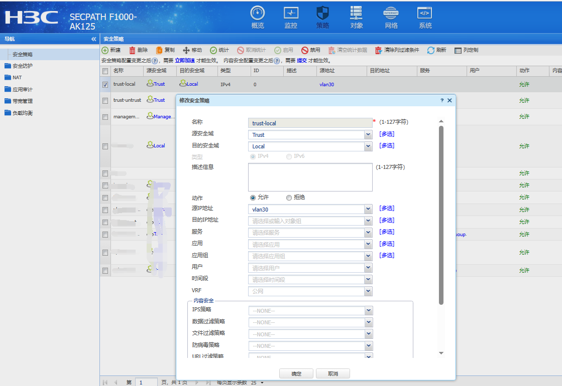
Task: Expand the 源安全域 dropdown
Action: pos(368,135)
